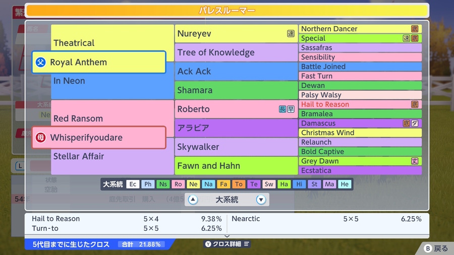This screenshot has width=454, height=255.
Task: Select the Royal Anthem sire cell
Action: [99, 62]
